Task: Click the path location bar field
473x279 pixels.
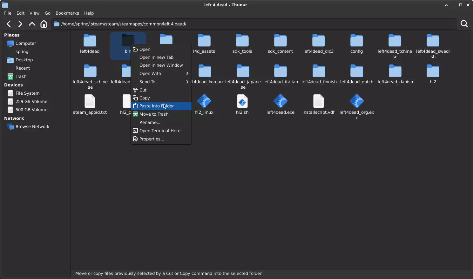Action: click(254, 24)
